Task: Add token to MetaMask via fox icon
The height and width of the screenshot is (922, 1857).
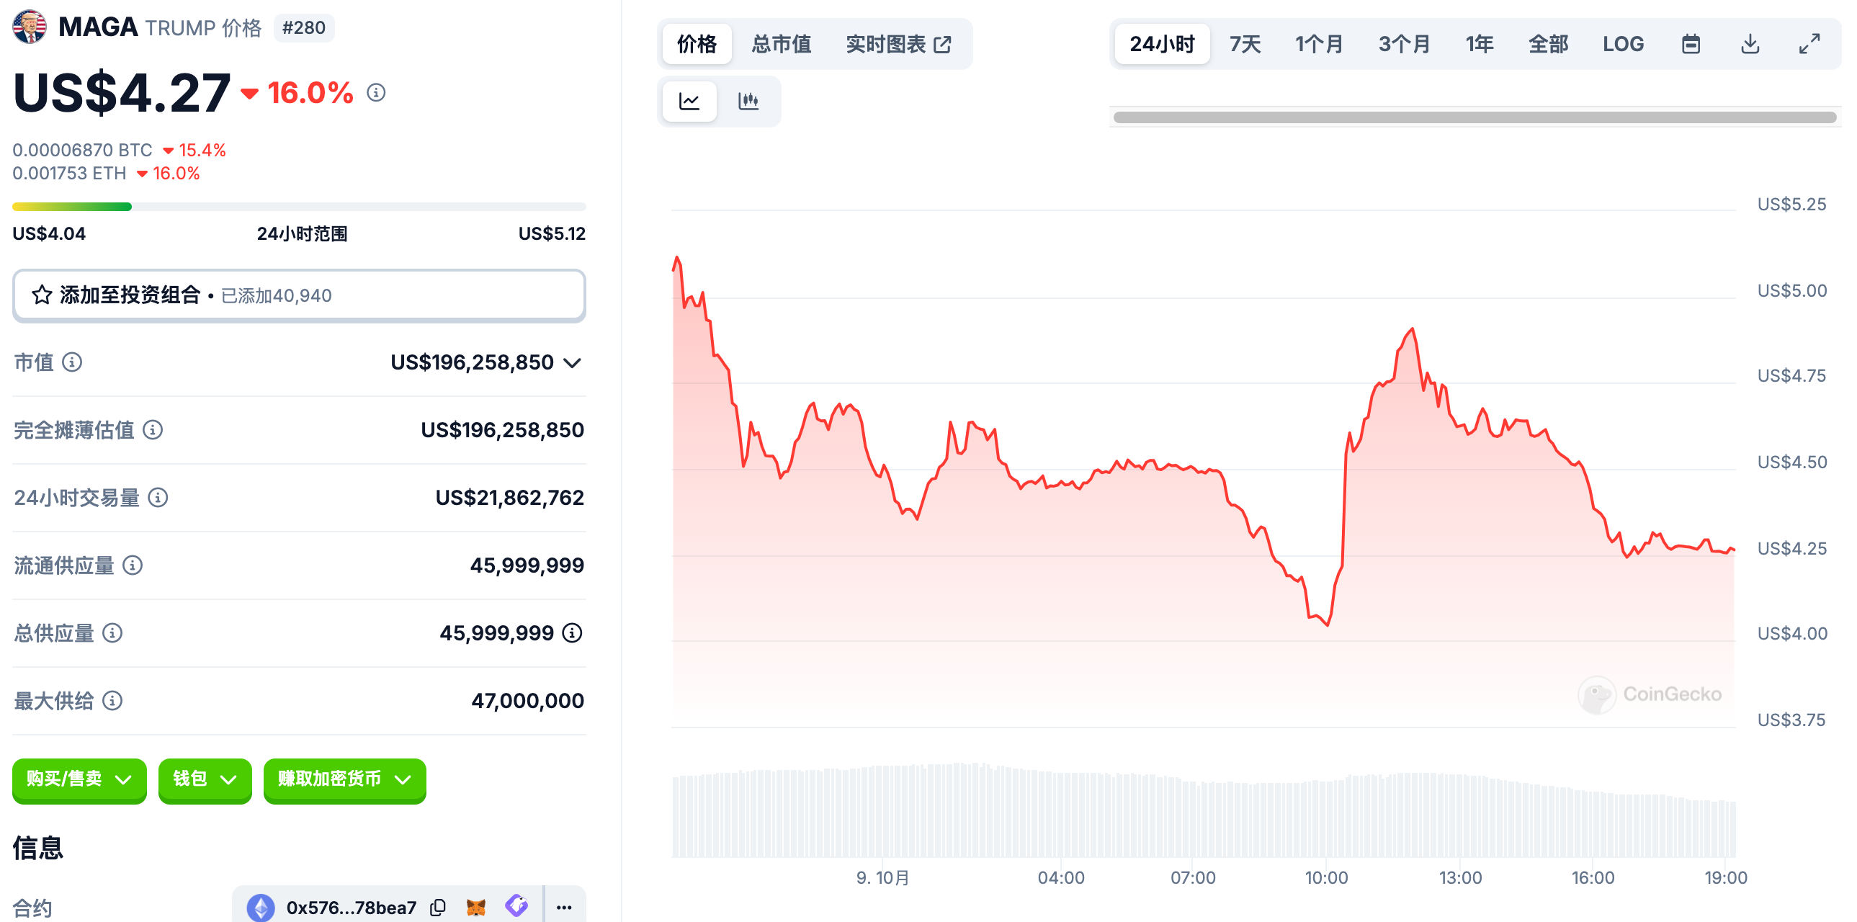Action: click(x=476, y=907)
